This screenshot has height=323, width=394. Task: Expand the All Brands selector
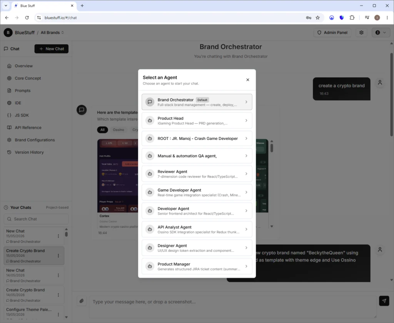(52, 33)
